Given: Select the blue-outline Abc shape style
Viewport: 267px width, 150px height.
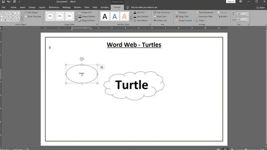Looking at the screenshot, I should 60,16.
